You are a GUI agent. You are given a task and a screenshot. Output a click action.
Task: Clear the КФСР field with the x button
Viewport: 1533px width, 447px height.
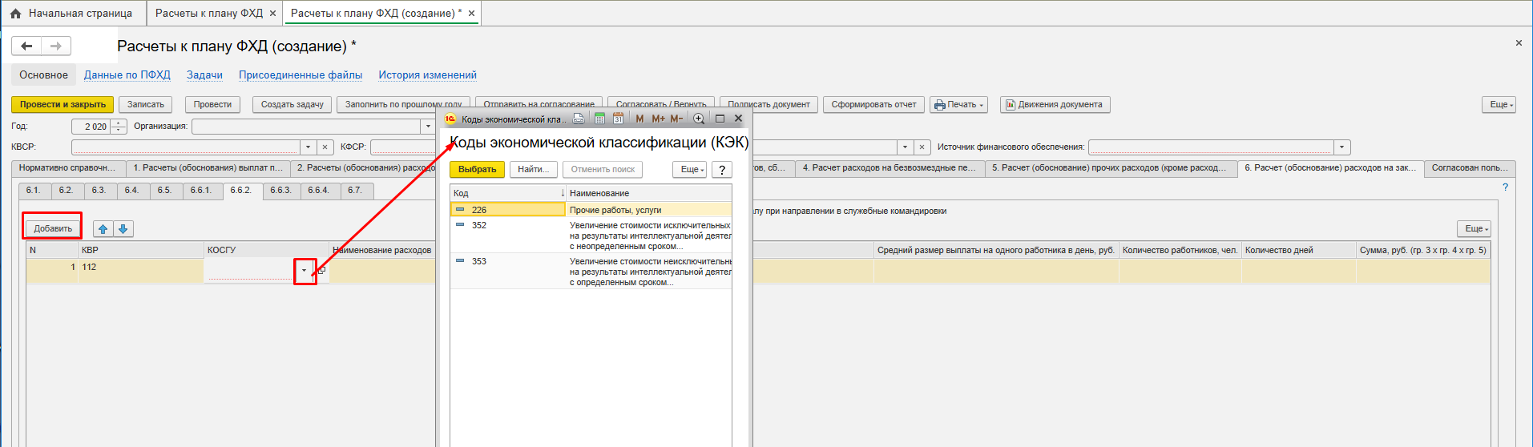click(x=922, y=147)
